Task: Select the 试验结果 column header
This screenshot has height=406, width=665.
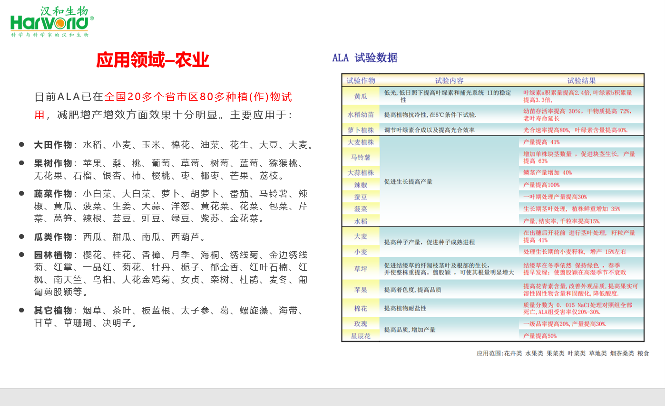Action: click(581, 81)
